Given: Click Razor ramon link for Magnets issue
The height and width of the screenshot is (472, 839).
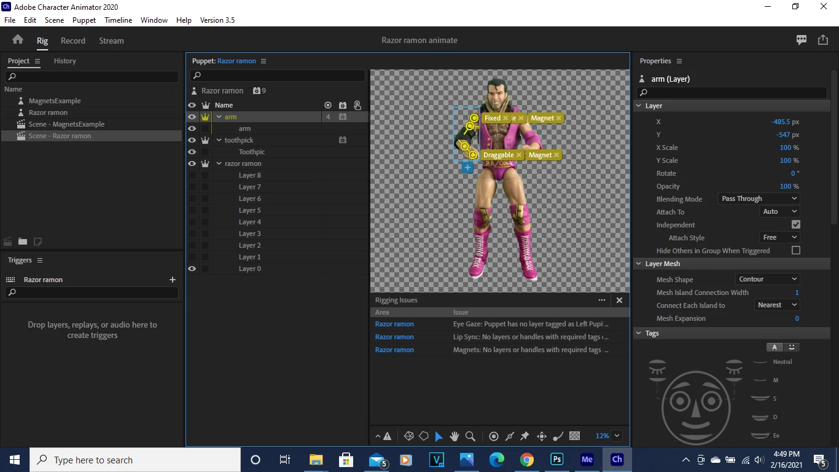Looking at the screenshot, I should [394, 350].
